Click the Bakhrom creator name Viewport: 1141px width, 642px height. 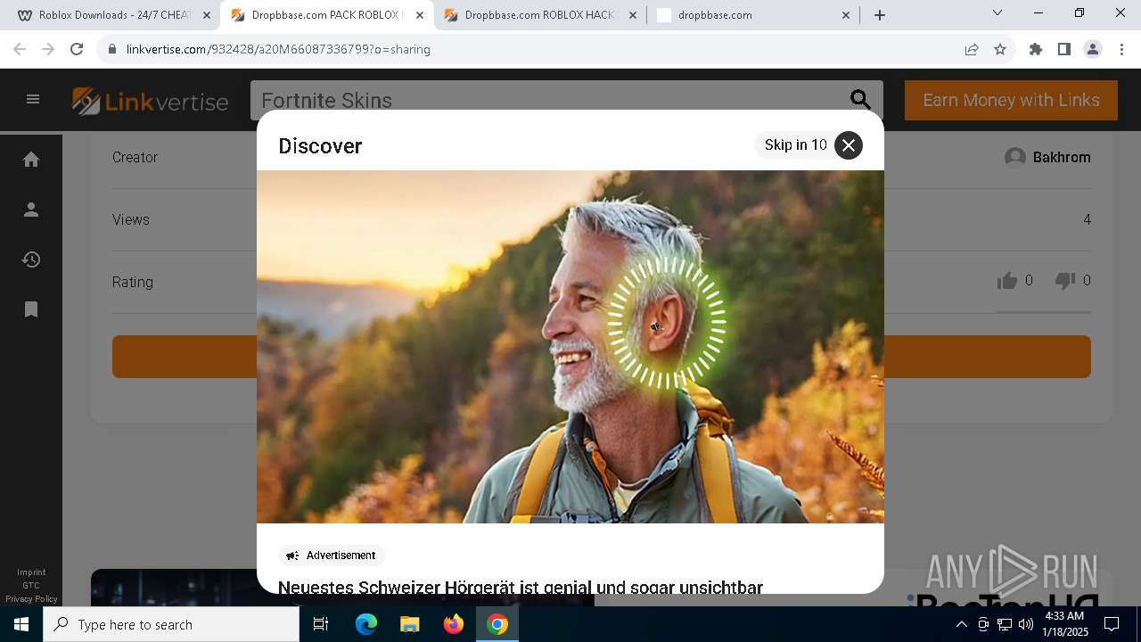coord(1062,157)
